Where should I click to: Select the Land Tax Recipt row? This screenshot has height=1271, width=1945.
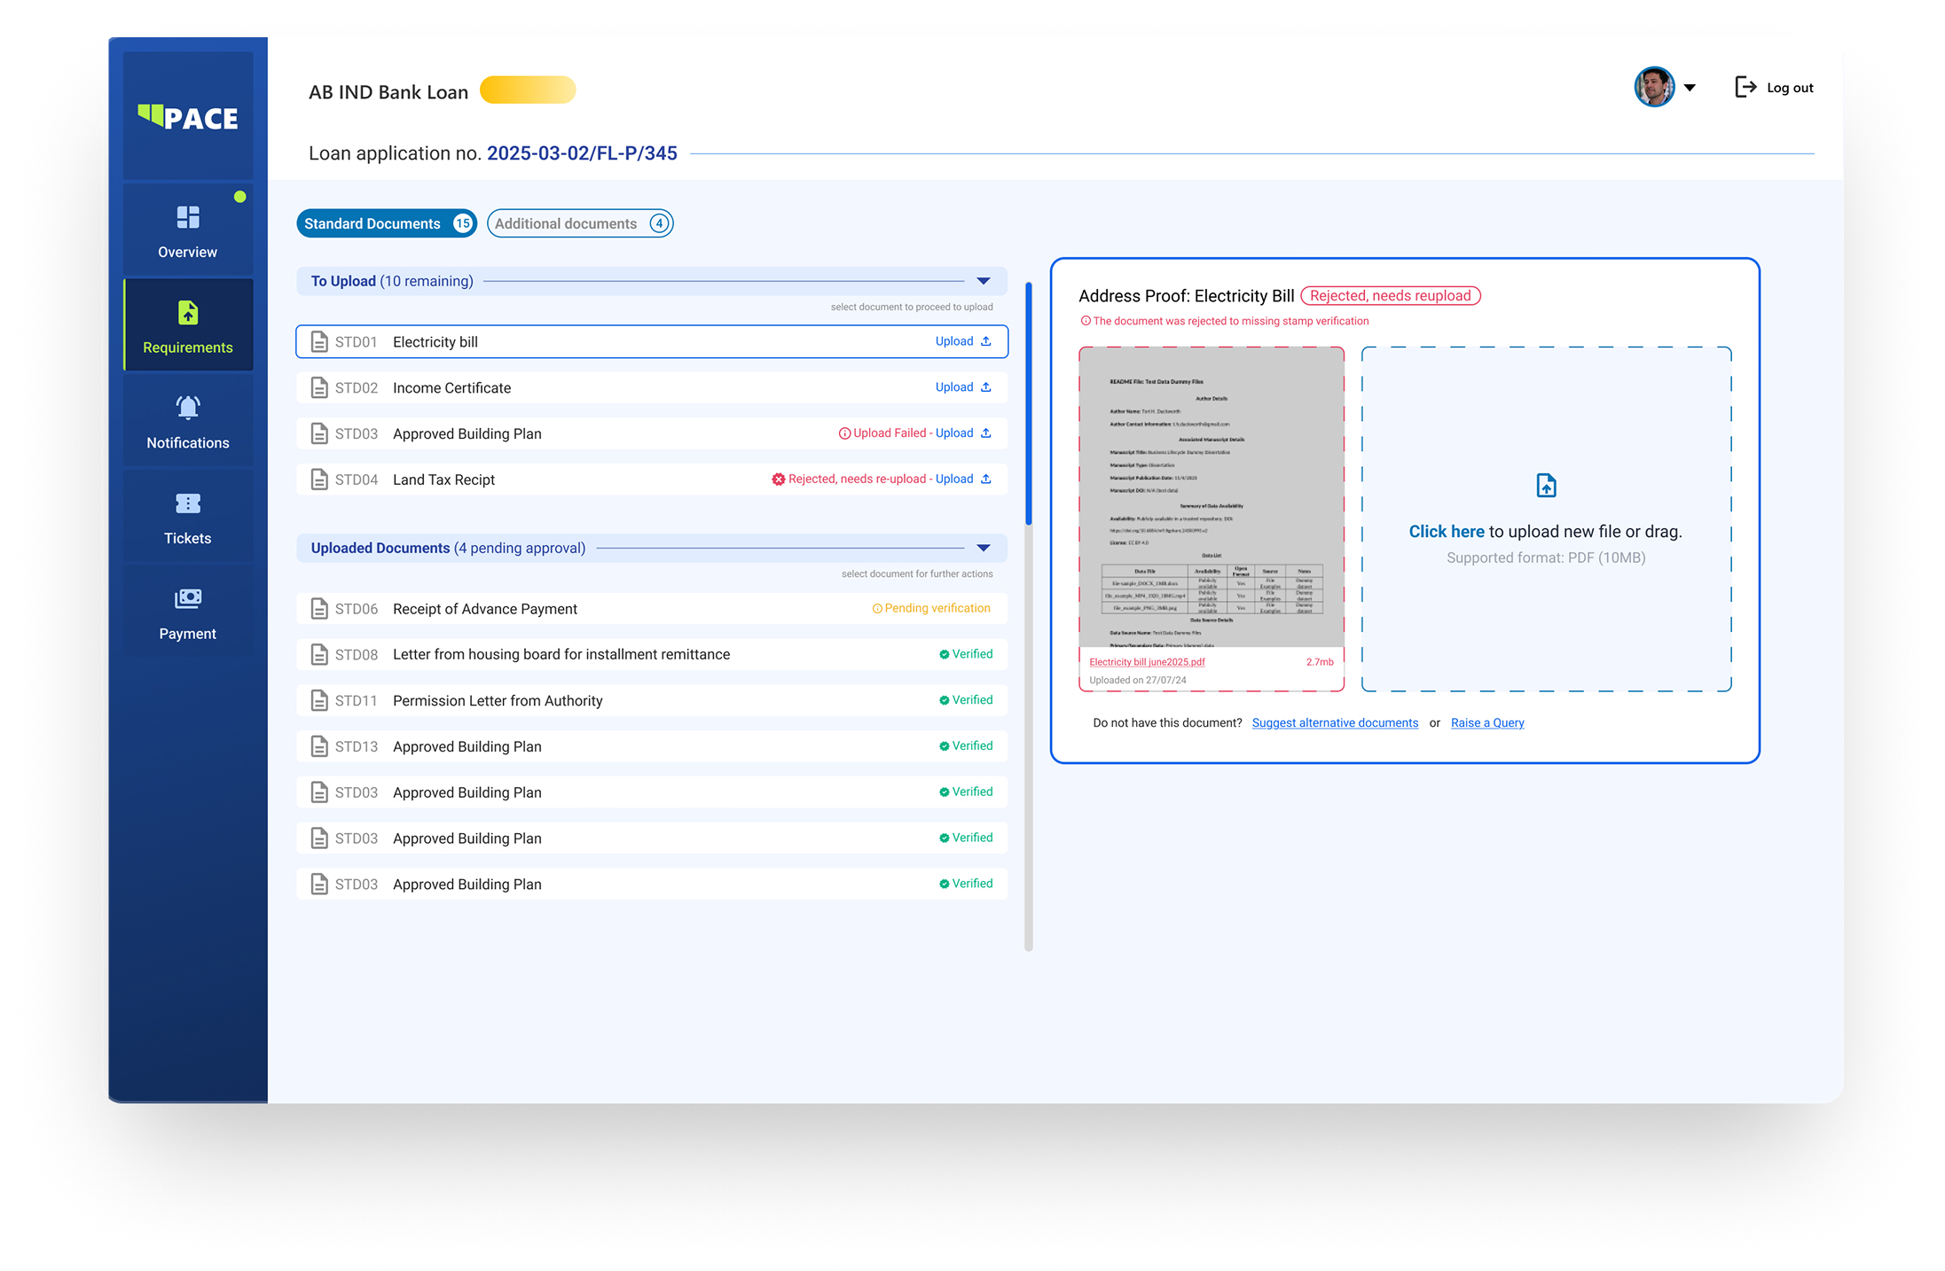(652, 480)
